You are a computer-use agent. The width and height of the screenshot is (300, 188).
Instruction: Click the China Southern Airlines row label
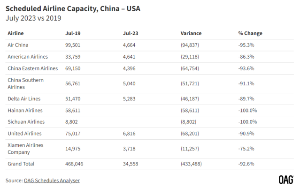click(26, 83)
